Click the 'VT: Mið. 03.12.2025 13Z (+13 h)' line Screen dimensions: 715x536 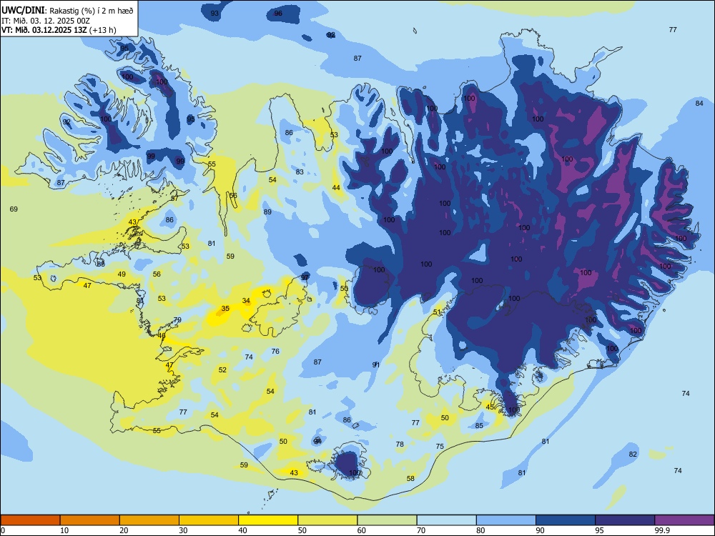59,30
